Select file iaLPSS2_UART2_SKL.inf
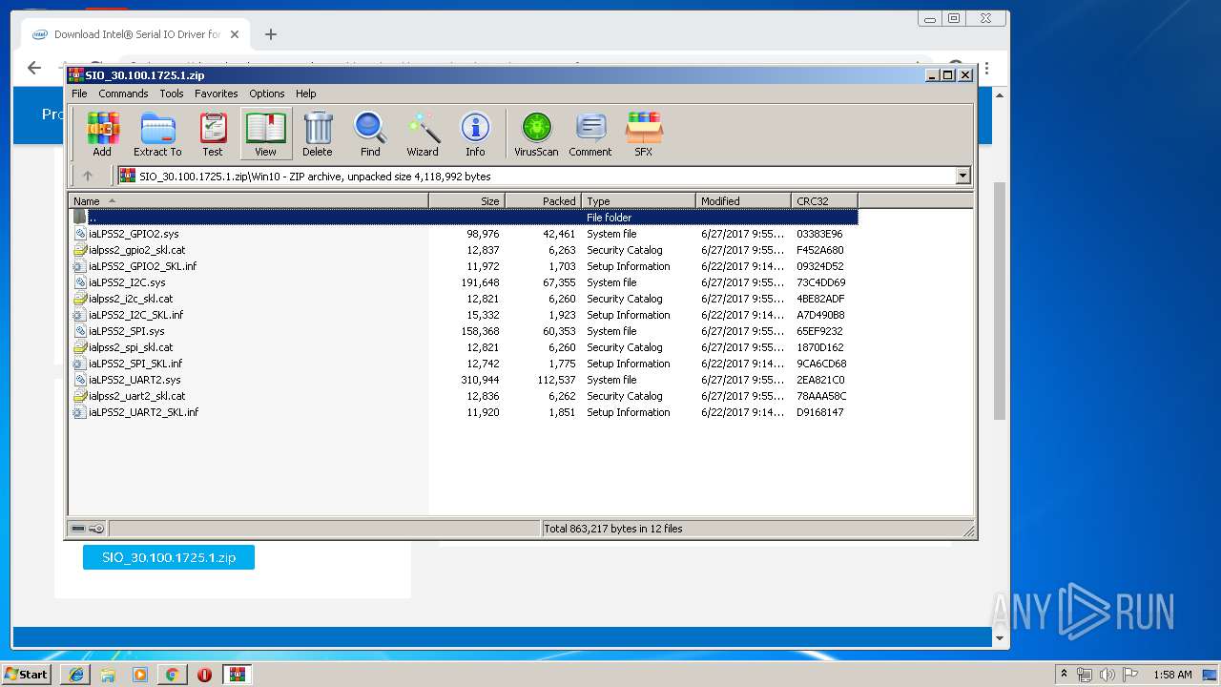 tap(464, 412)
